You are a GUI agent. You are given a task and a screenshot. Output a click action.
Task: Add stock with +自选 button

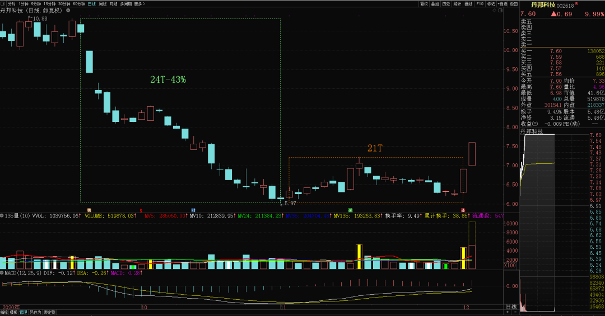(502, 3)
